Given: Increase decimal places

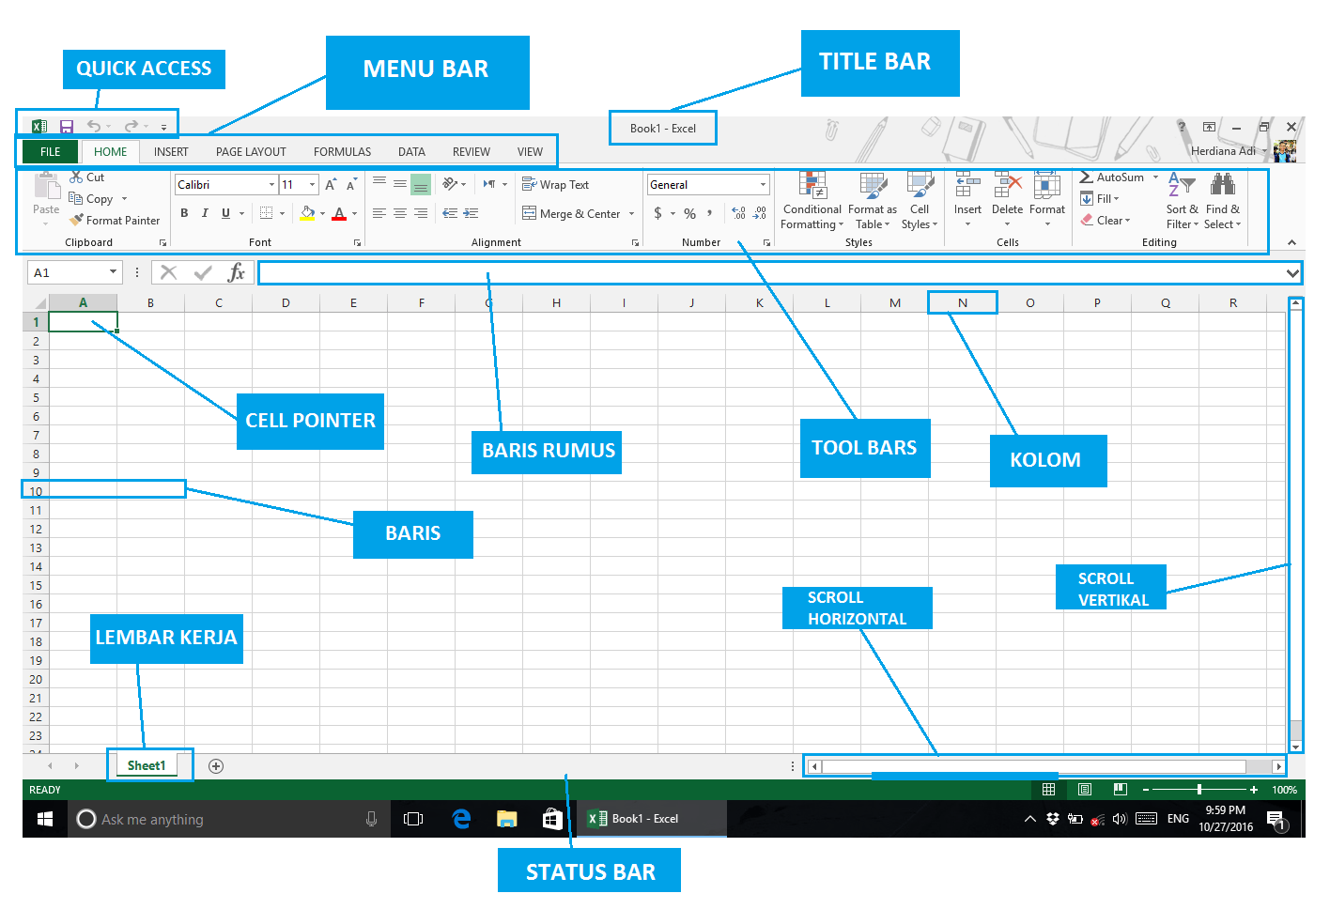Looking at the screenshot, I should (x=738, y=213).
